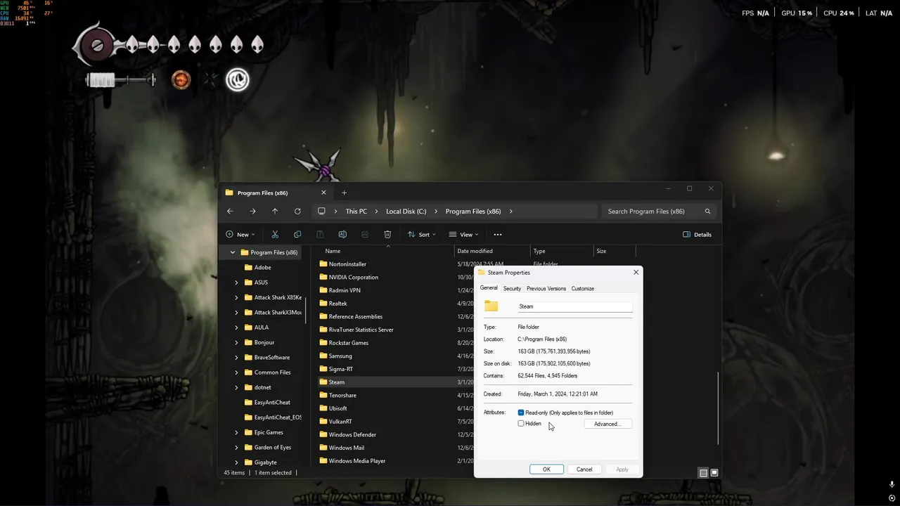Click the OK button
900x506 pixels.
tap(546, 469)
